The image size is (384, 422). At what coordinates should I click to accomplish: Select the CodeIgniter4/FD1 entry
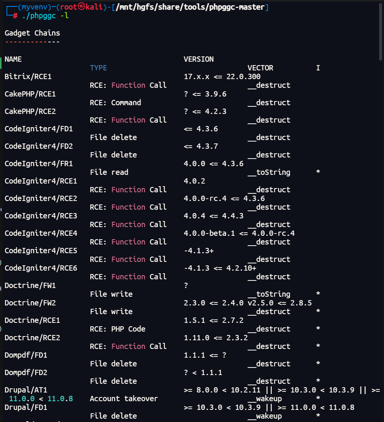pos(39,129)
